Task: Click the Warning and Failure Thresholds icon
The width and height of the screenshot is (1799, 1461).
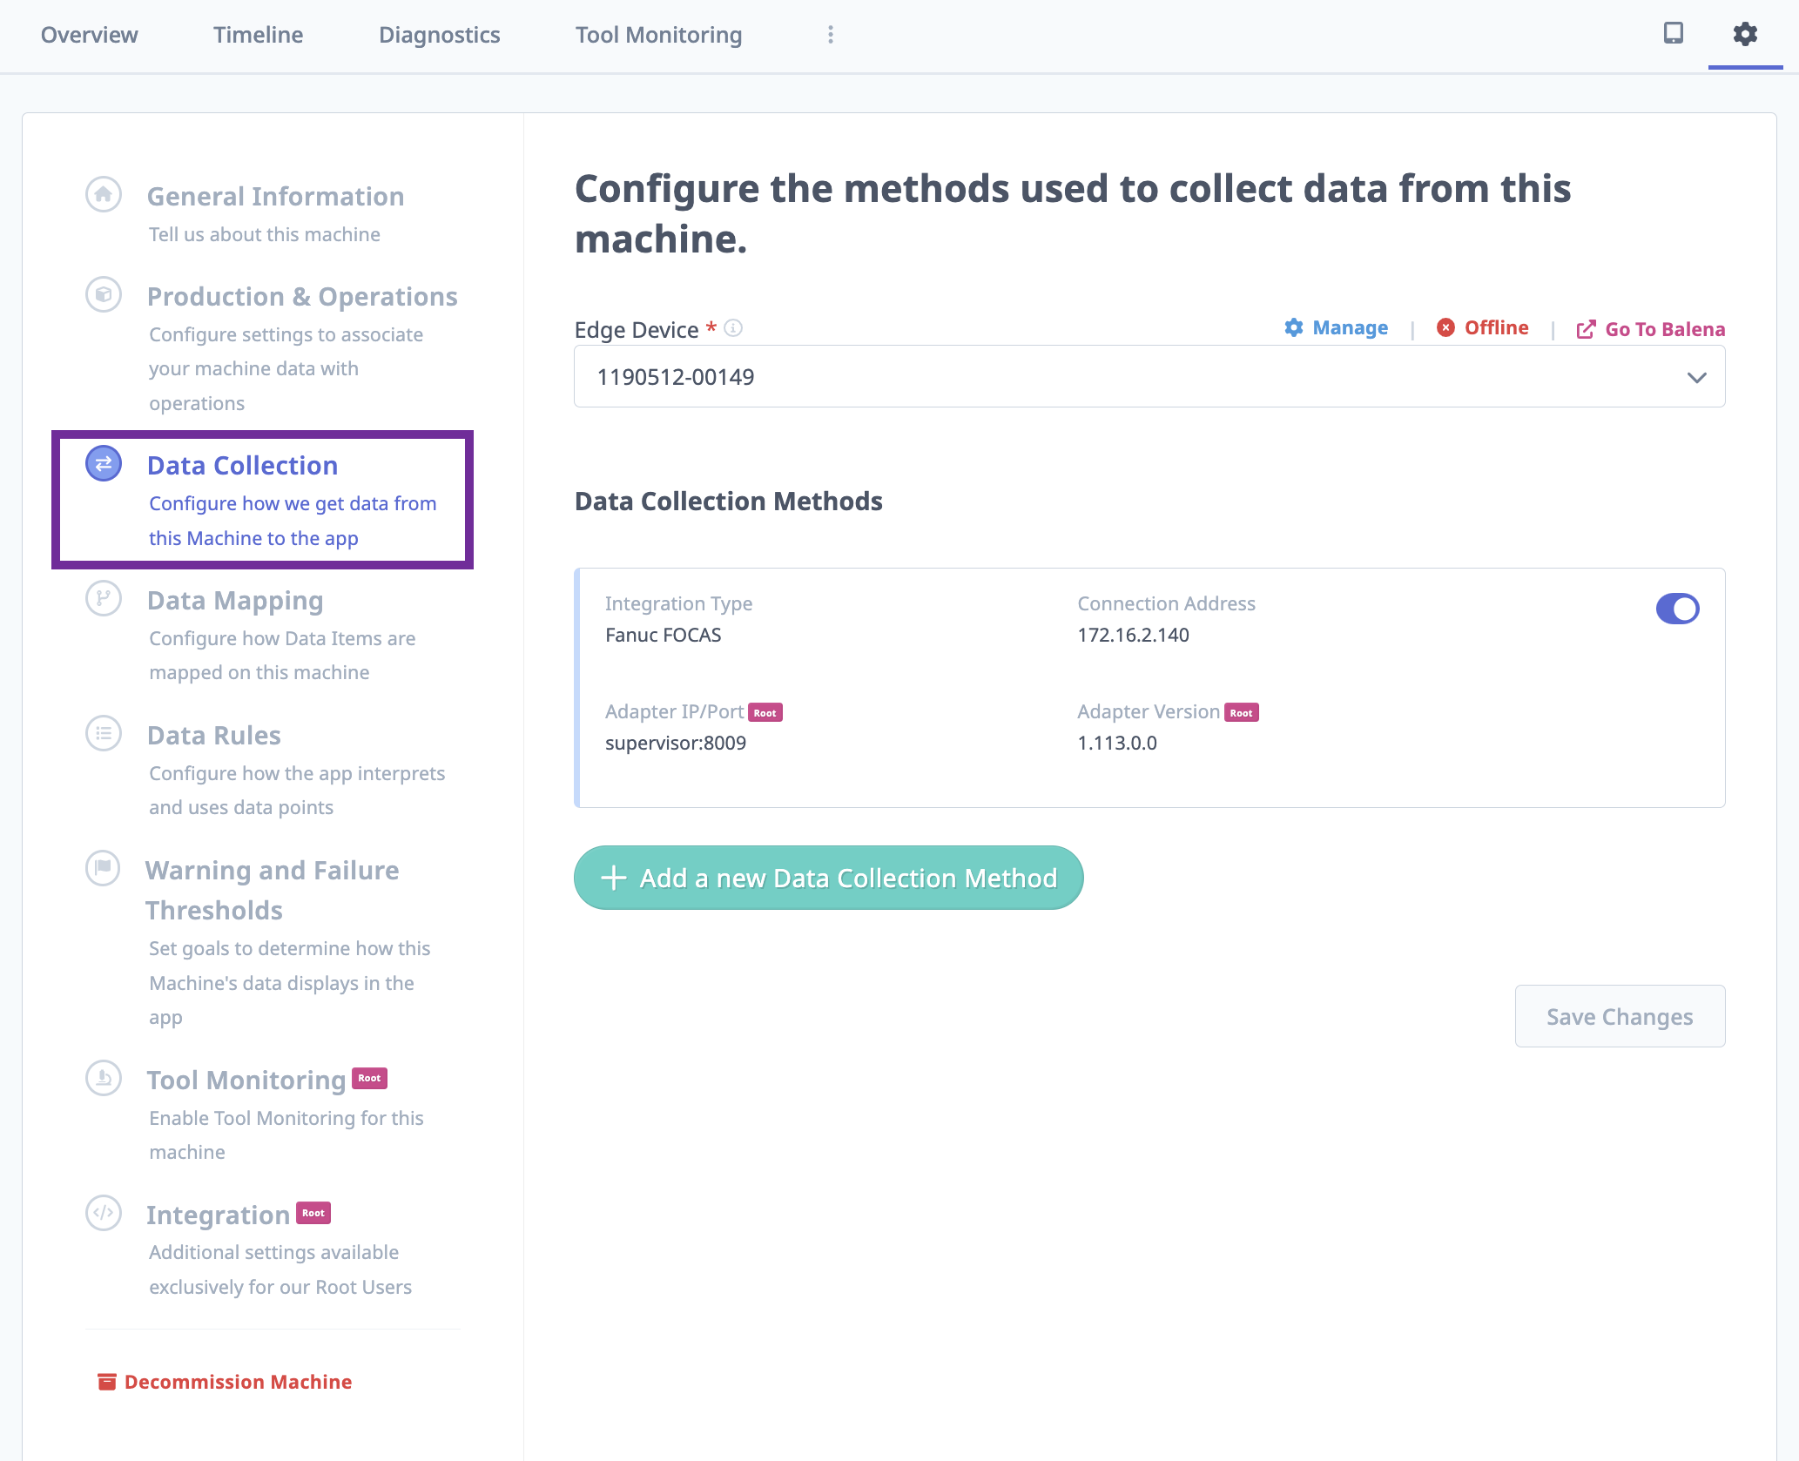Action: 103,868
